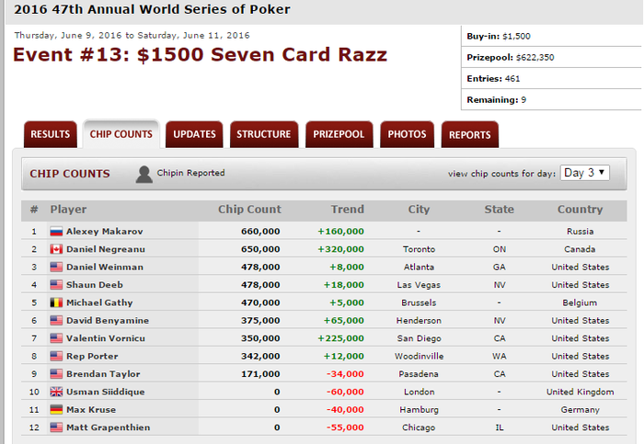Screen dimensions: 644x444
Task: Click the United Kingdom country cell
Action: [580, 392]
